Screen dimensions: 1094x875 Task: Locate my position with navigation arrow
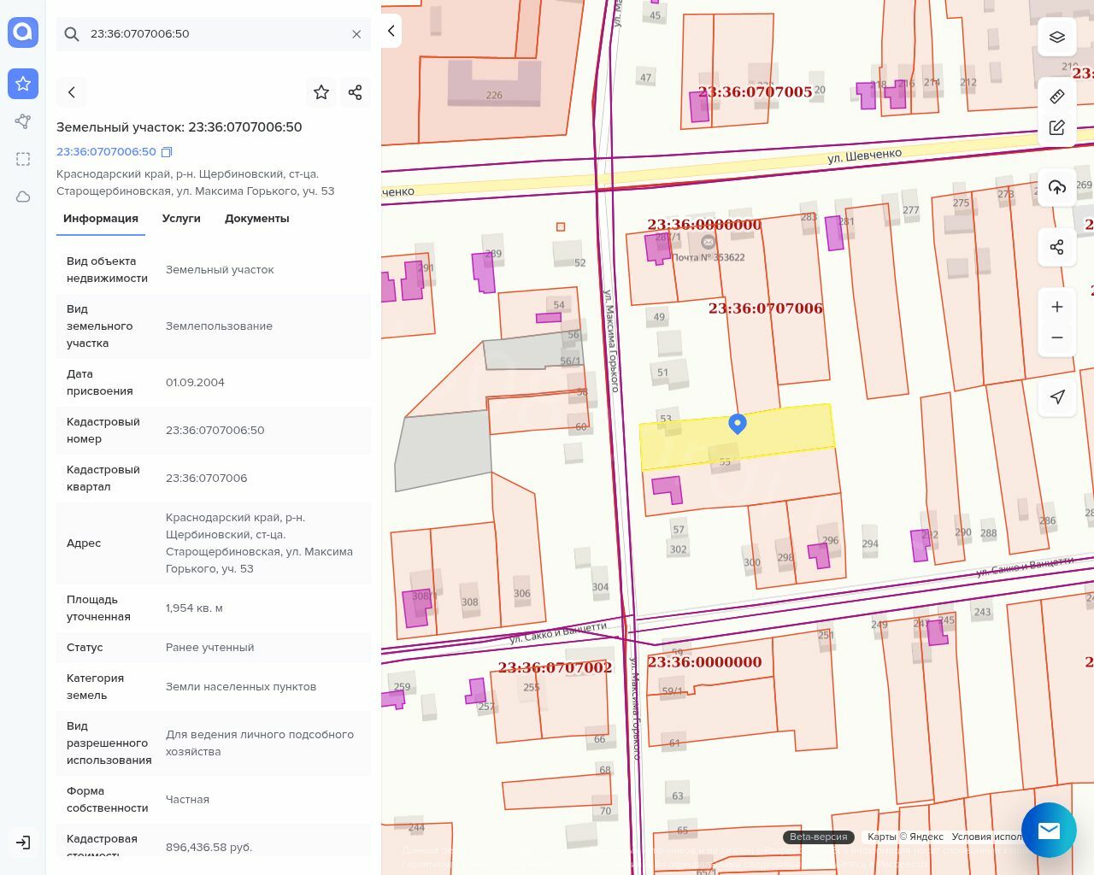(1057, 397)
